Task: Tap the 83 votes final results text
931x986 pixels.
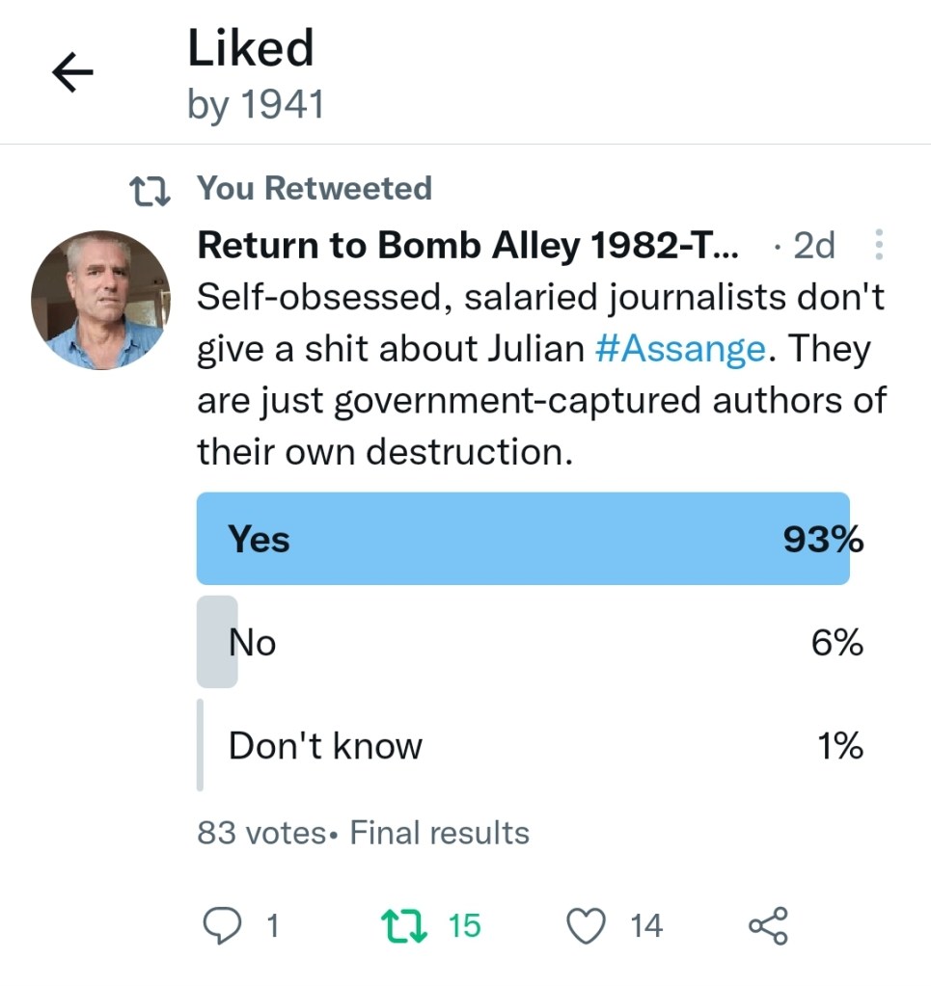Action: click(x=363, y=833)
